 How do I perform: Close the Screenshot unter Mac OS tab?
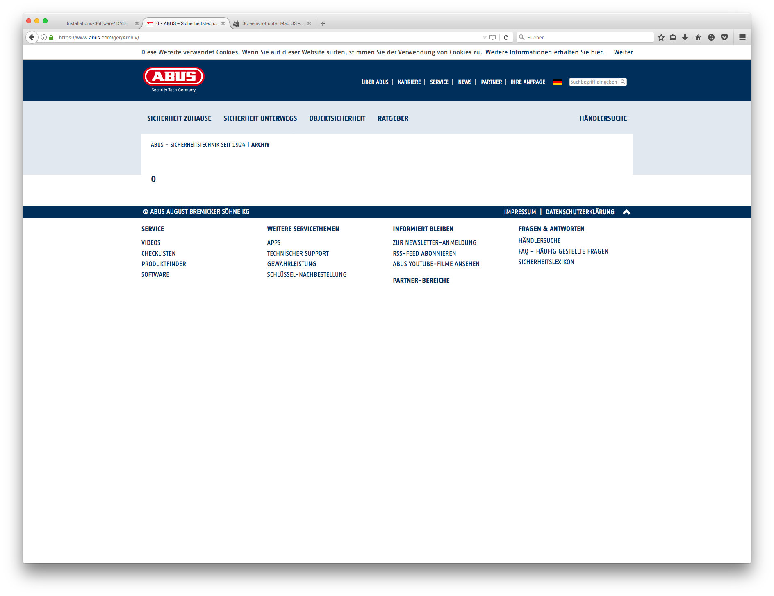click(x=309, y=23)
